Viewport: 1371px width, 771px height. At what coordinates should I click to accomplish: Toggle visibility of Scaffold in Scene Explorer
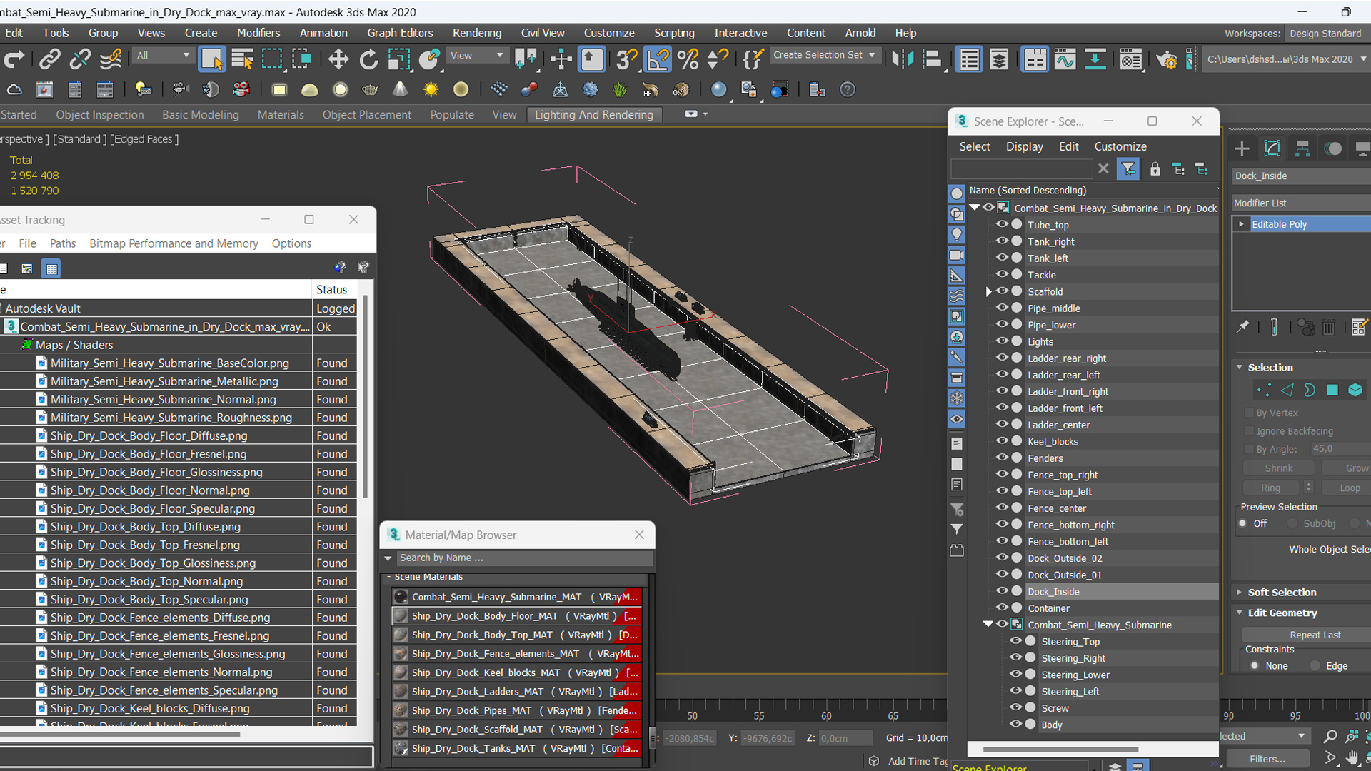click(1002, 291)
